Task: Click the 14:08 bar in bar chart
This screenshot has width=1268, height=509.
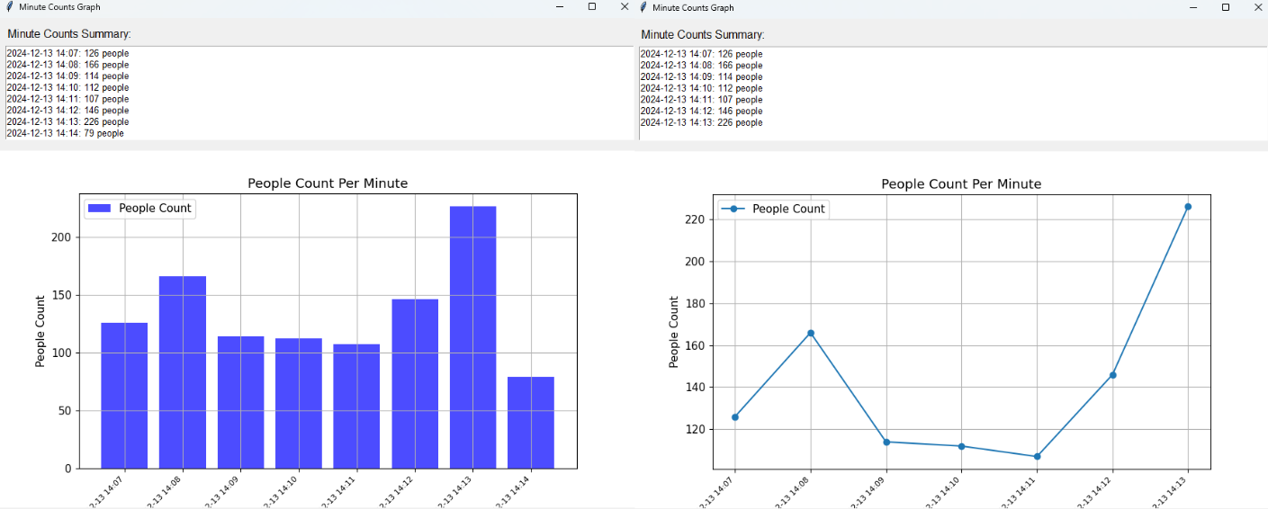Action: click(183, 371)
